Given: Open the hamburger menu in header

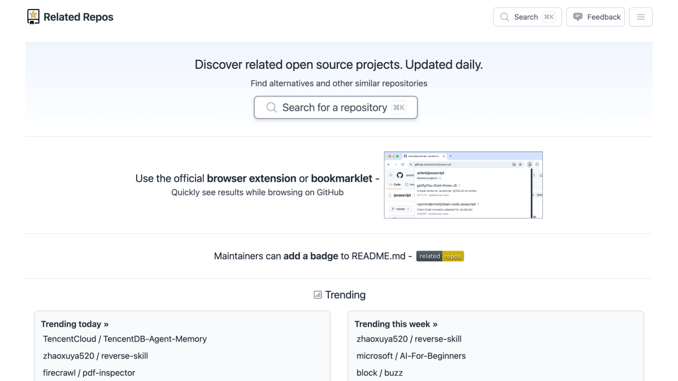Looking at the screenshot, I should pos(641,17).
